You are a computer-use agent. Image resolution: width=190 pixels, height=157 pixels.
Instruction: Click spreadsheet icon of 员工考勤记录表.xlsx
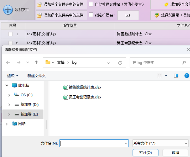point(65,97)
